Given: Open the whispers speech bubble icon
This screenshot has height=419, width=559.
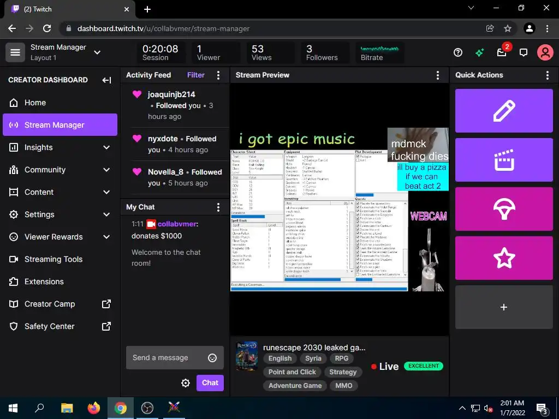Looking at the screenshot, I should (524, 53).
